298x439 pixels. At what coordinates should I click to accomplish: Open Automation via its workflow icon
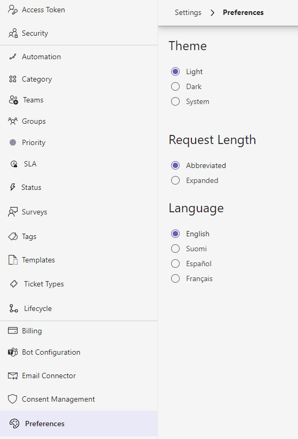click(x=13, y=57)
